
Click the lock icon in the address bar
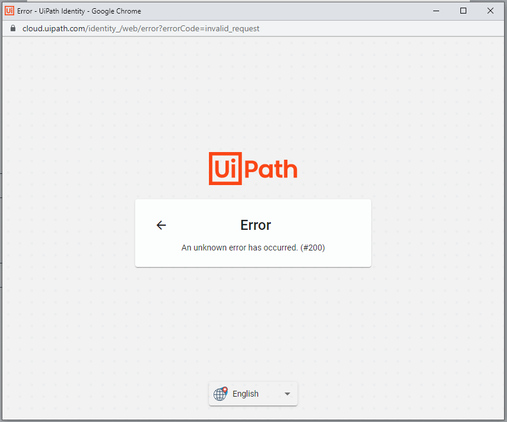13,28
